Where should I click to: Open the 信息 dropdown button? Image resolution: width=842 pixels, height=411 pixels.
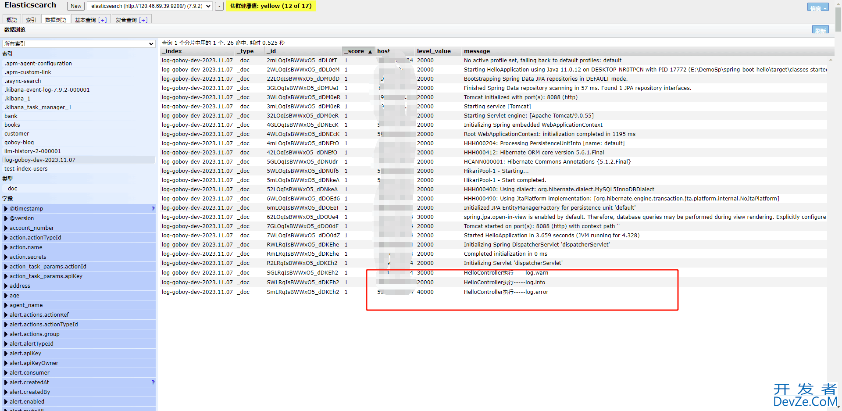click(818, 7)
